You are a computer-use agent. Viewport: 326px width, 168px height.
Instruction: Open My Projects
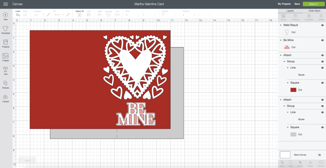pyautogui.click(x=284, y=4)
